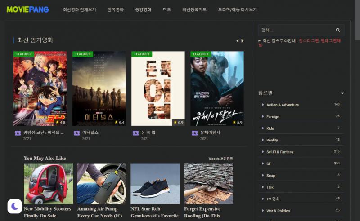The width and height of the screenshot is (360, 221).
Task: Open 한국영화 menu
Action: pos(116,9)
